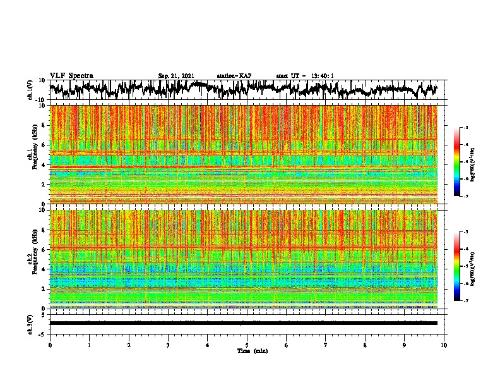Click the ch.1 "Frequency (kHz)" axis label

click(35, 147)
